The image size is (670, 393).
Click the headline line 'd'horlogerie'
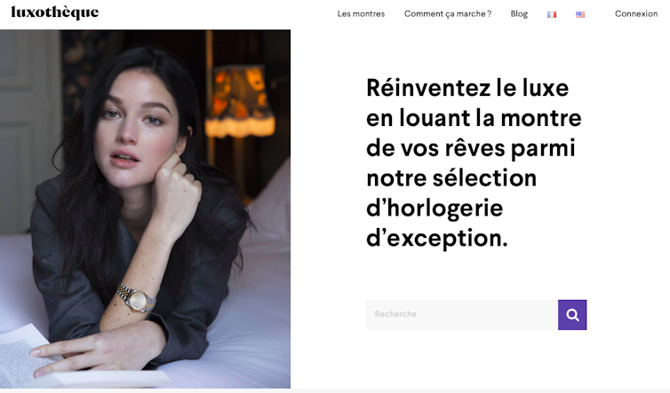click(x=435, y=208)
